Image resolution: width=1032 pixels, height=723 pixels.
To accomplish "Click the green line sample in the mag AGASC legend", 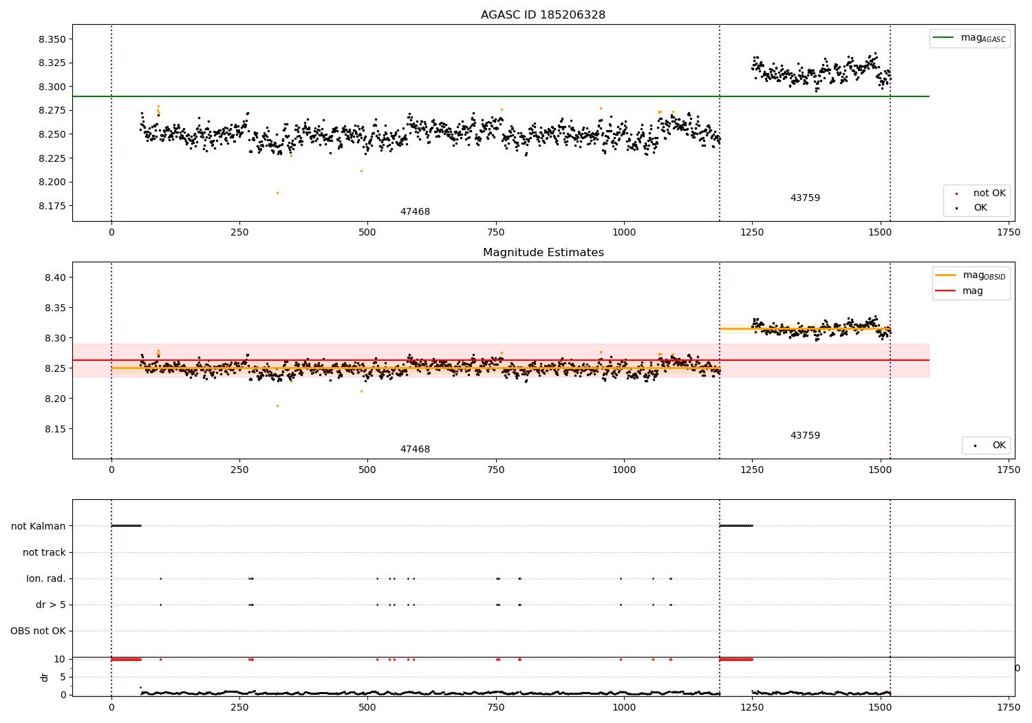I will coord(943,38).
